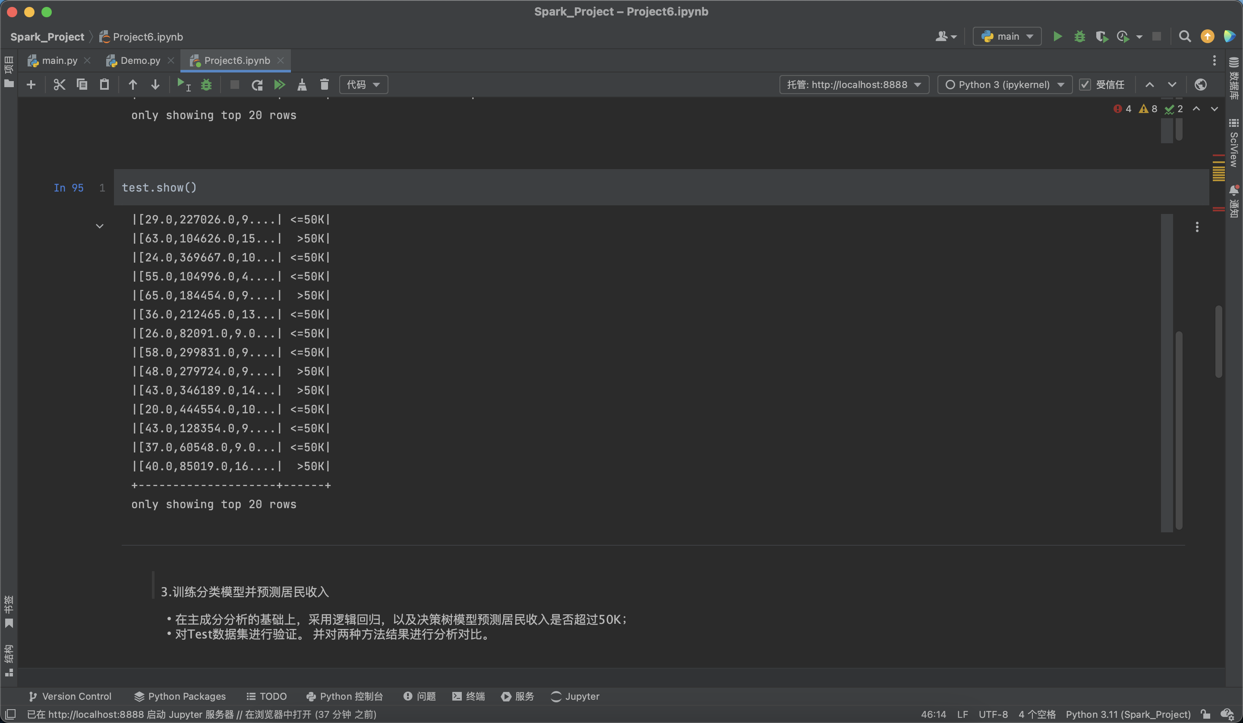
Task: Click the errors and warnings counter
Action: [1148, 109]
